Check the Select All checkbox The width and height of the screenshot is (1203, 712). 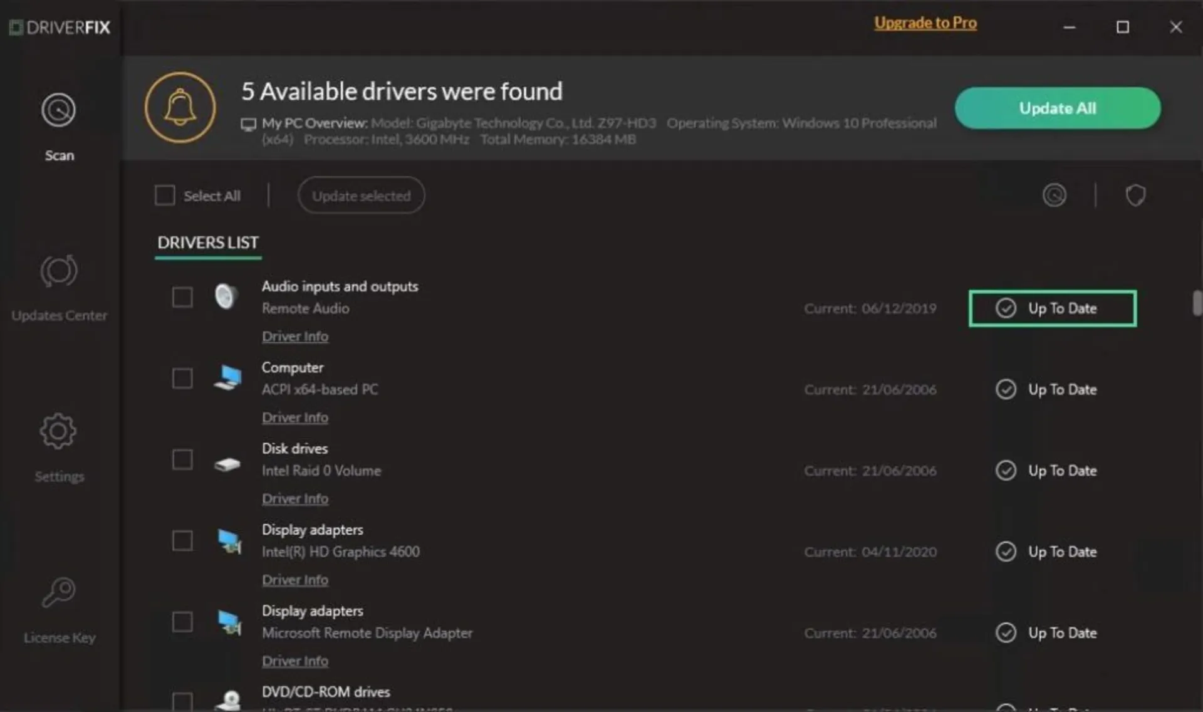pyautogui.click(x=165, y=195)
